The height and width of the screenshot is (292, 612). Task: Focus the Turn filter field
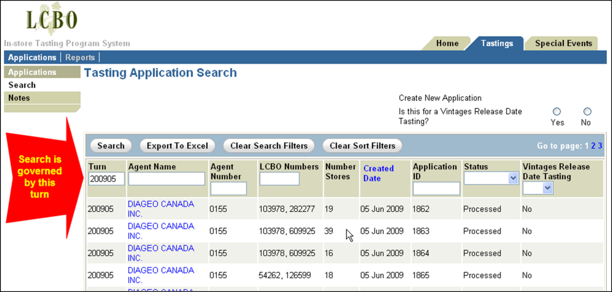106,179
